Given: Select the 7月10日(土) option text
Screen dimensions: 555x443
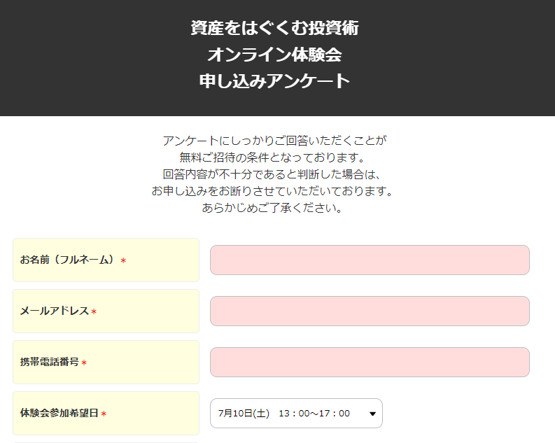Looking at the screenshot, I should [244, 414].
